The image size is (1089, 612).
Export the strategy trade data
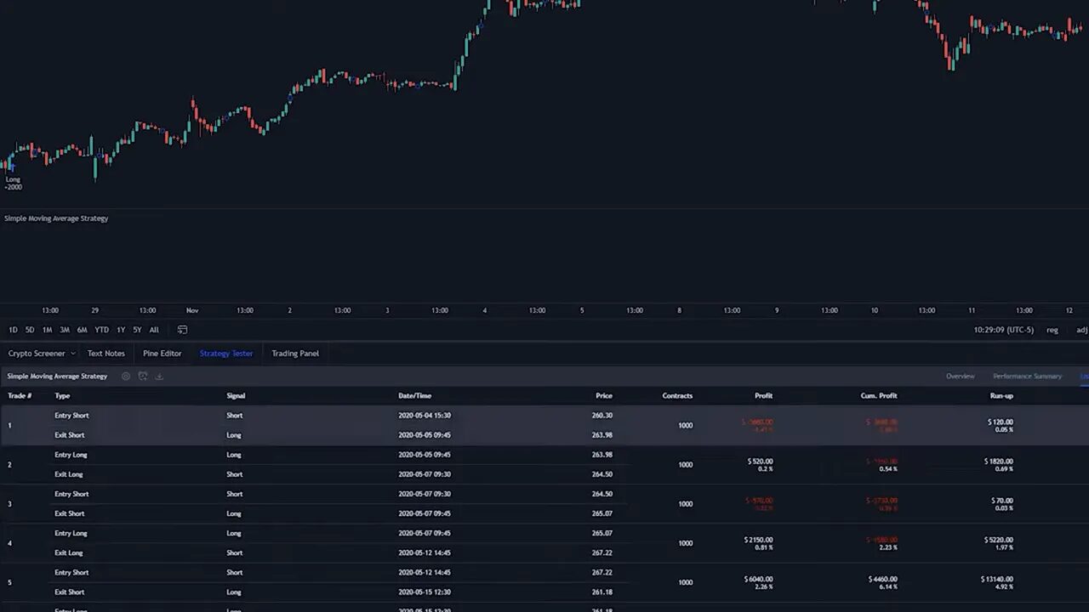tap(159, 376)
